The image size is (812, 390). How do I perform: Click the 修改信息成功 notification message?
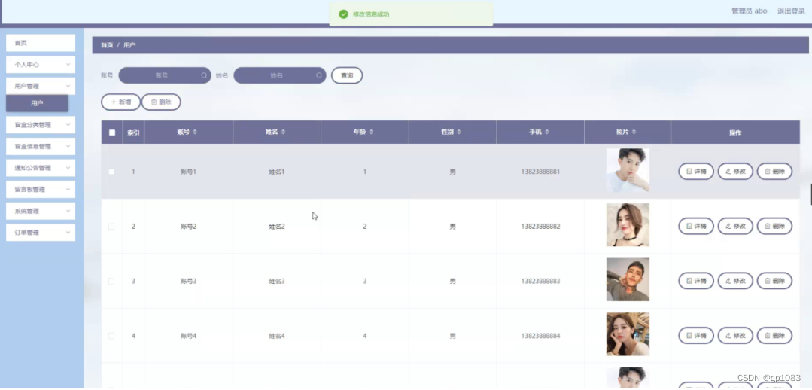click(x=371, y=14)
